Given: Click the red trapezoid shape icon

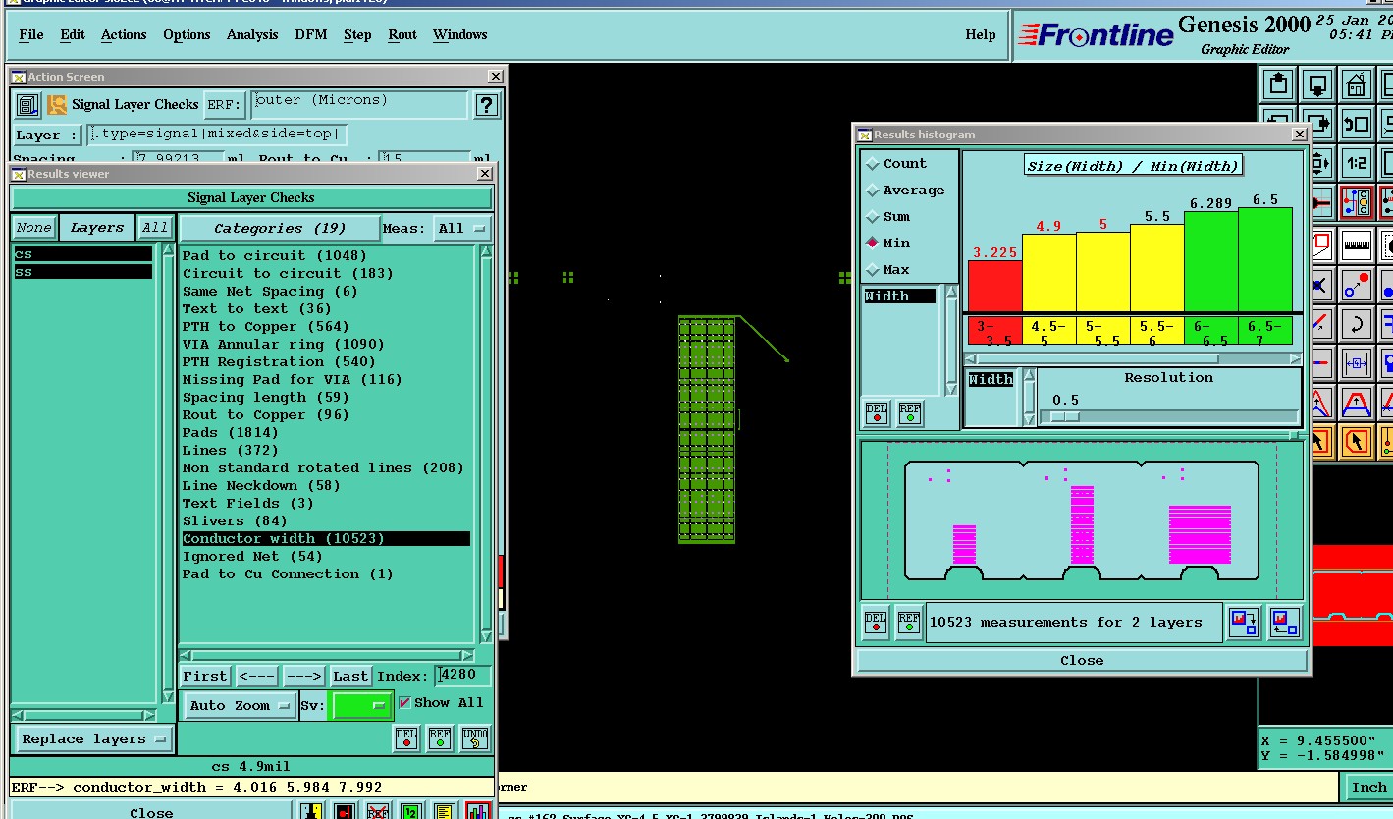Looking at the screenshot, I should pos(1357,403).
